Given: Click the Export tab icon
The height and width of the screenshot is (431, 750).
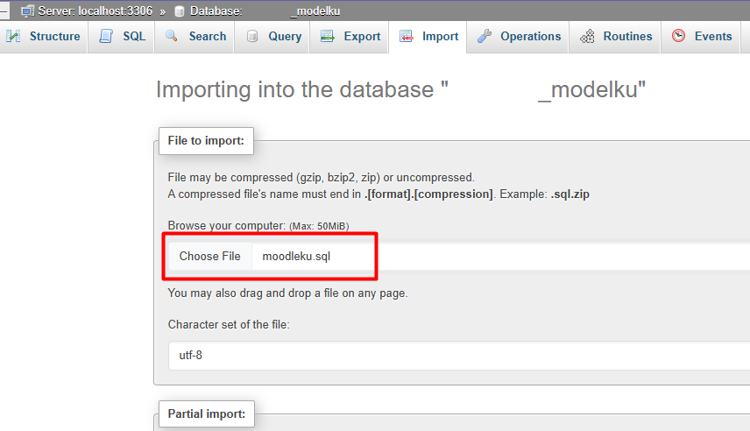Looking at the screenshot, I should pos(328,36).
